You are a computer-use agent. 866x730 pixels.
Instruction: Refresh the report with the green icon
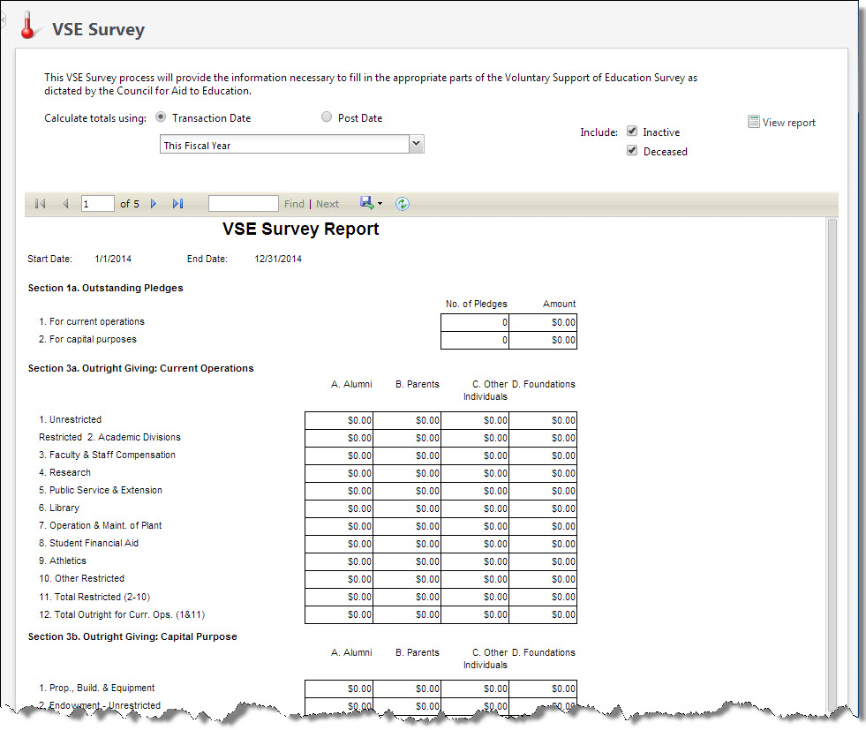(x=403, y=204)
